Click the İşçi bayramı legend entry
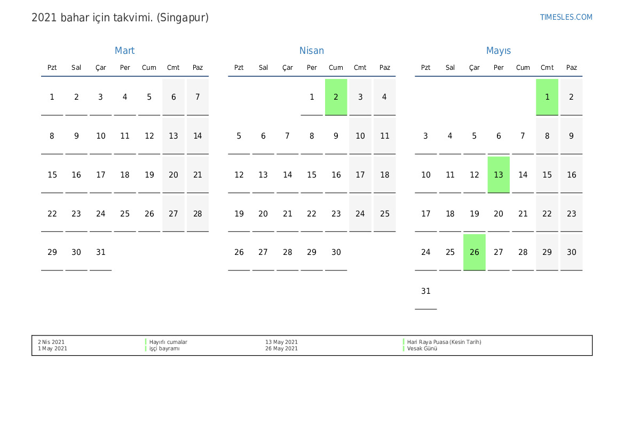Screen dimensions: 624x441 tap(164, 349)
